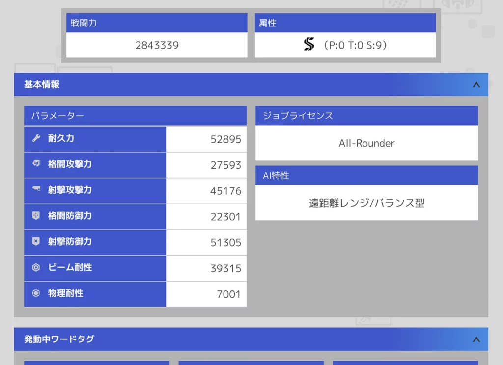The image size is (503, 365).
Task: Select the All-Rounder job license
Action: [x=366, y=143]
